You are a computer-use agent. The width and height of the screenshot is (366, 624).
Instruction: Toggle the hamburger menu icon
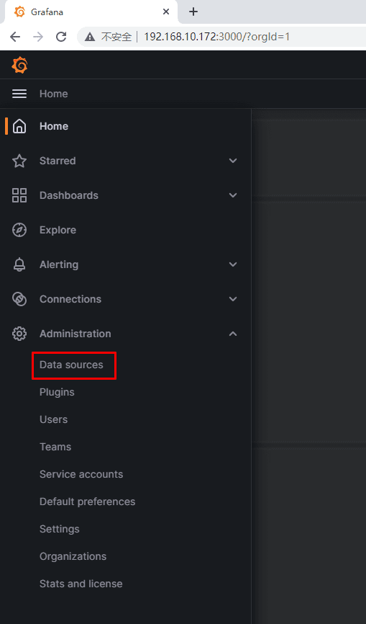pos(19,94)
